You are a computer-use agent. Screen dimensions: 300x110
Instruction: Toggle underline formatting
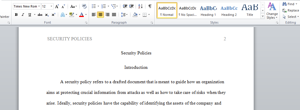click(30, 14)
